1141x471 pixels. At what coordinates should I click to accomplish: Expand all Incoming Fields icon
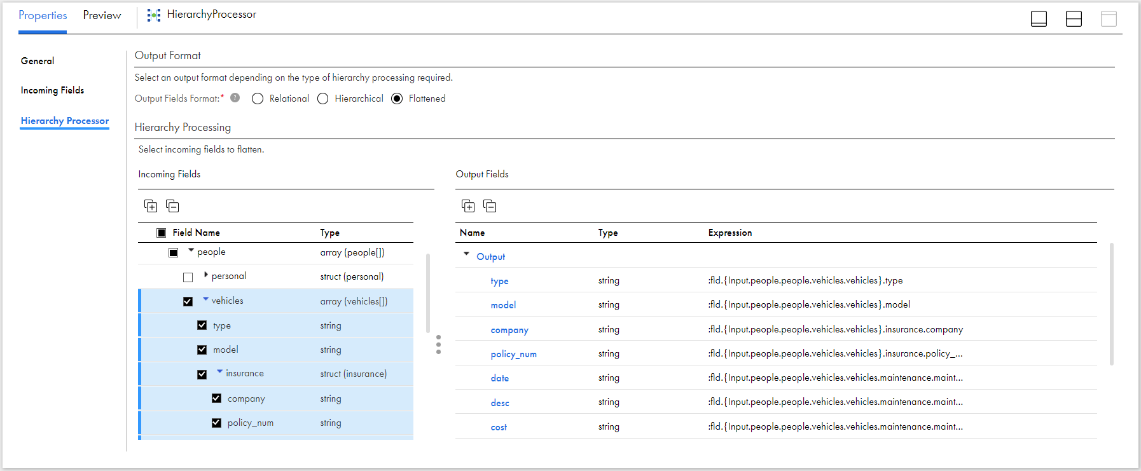coord(151,206)
